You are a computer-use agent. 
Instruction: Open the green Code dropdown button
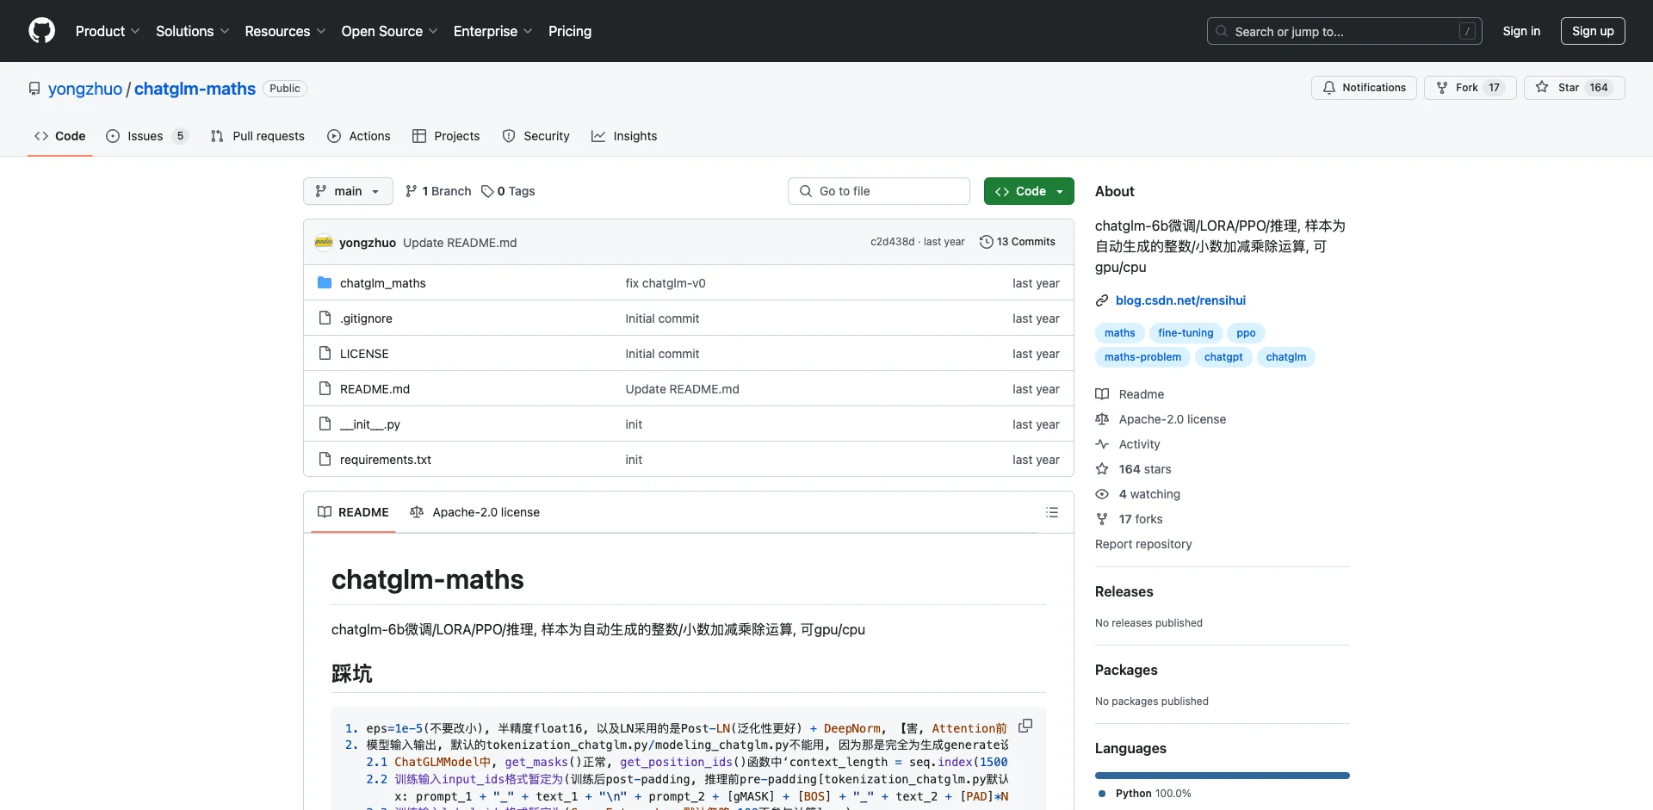1029,191
